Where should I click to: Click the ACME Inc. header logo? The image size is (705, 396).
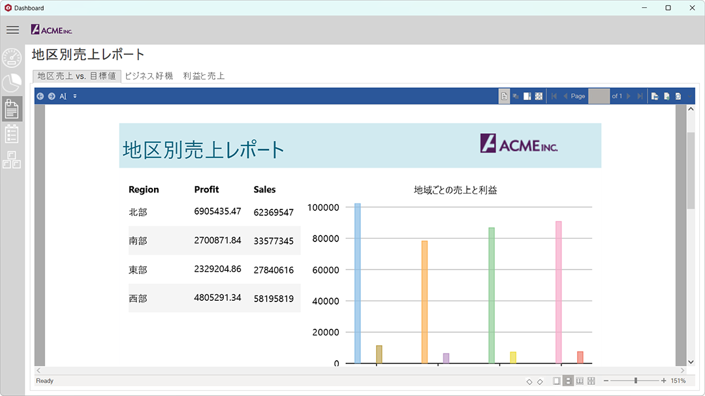click(52, 30)
